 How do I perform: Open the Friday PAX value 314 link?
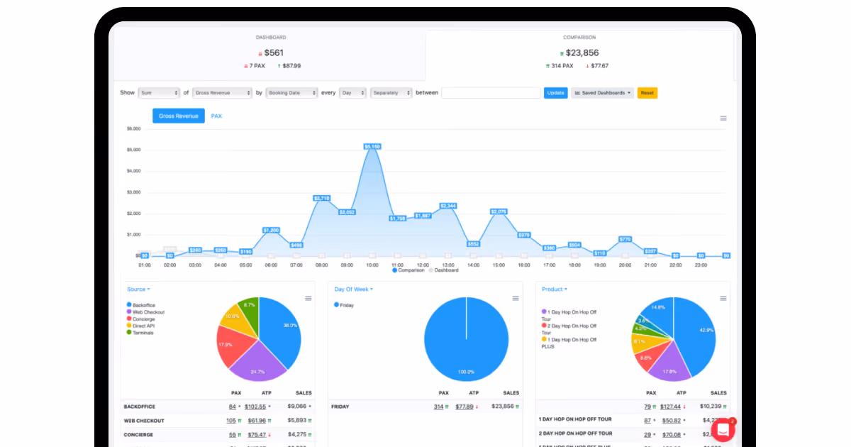(438, 407)
